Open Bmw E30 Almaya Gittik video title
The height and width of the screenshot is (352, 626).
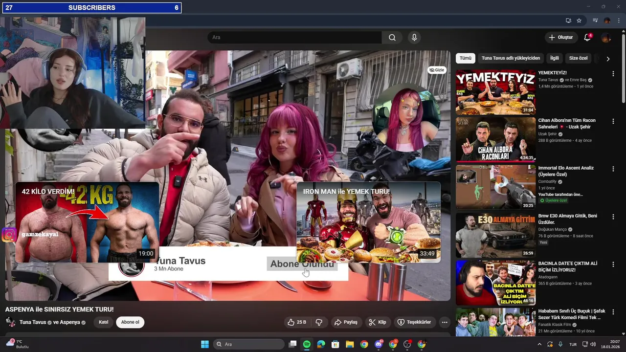(567, 219)
